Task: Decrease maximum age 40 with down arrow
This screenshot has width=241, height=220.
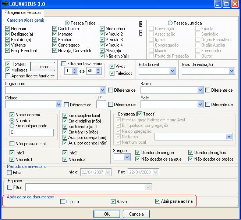Action: tap(98, 72)
